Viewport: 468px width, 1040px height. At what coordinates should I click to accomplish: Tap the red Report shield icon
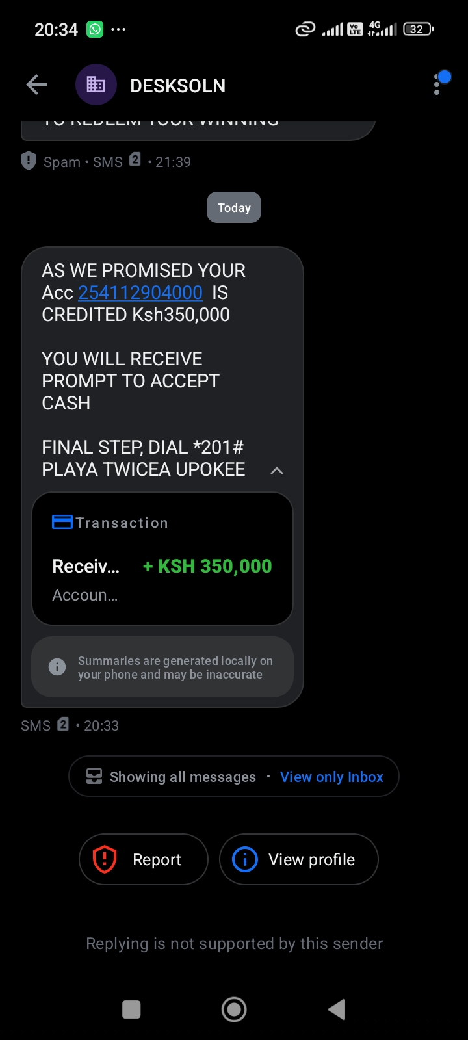105,859
